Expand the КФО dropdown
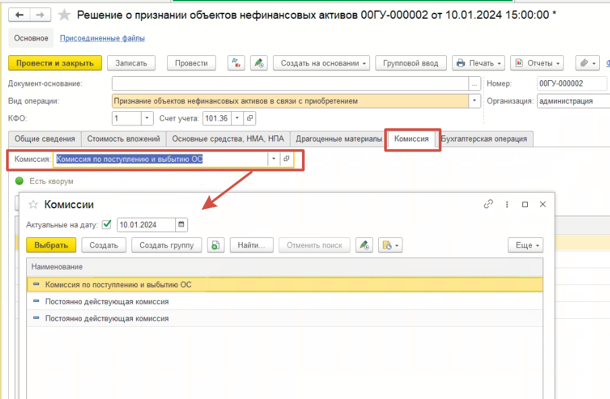The width and height of the screenshot is (610, 399). [x=147, y=118]
